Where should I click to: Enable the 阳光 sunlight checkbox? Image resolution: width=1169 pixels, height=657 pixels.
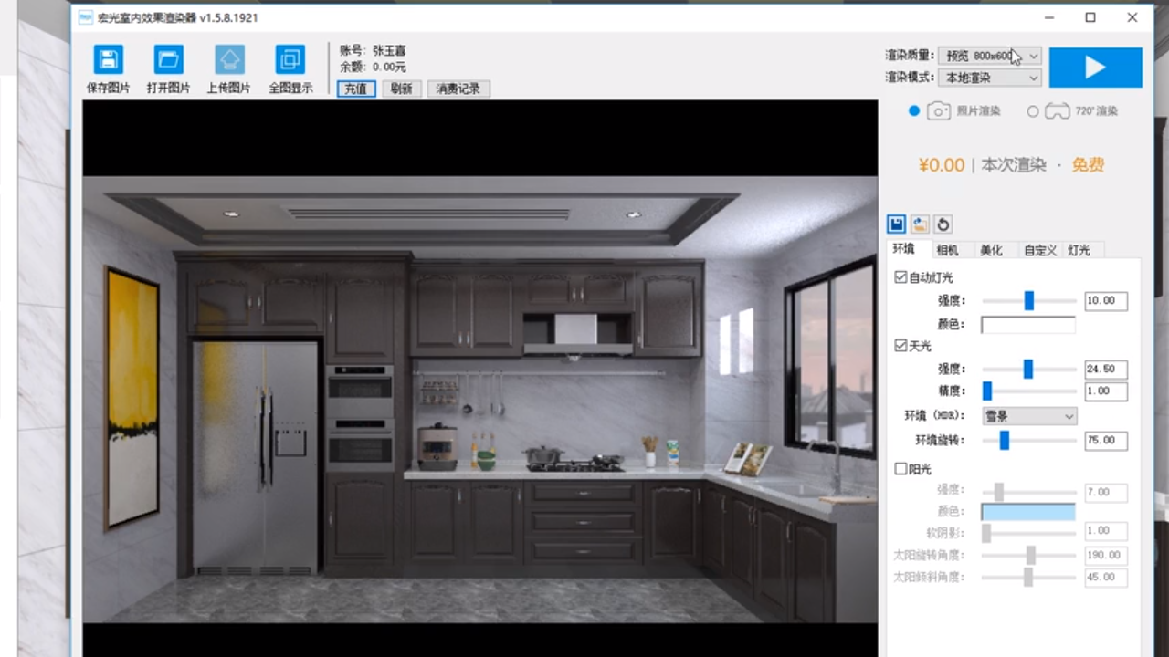click(900, 469)
